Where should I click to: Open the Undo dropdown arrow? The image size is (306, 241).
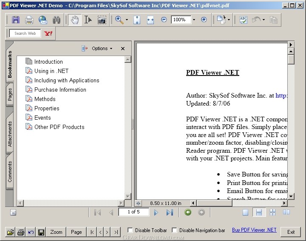pos(263,20)
